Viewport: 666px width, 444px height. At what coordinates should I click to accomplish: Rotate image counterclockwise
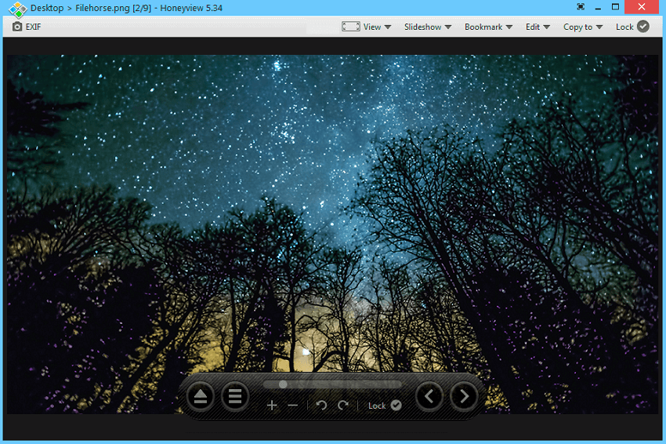tap(321, 406)
